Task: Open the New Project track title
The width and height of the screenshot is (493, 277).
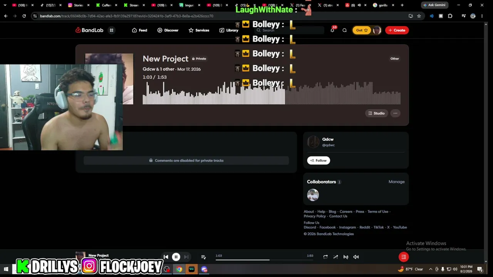Action: tap(165, 58)
